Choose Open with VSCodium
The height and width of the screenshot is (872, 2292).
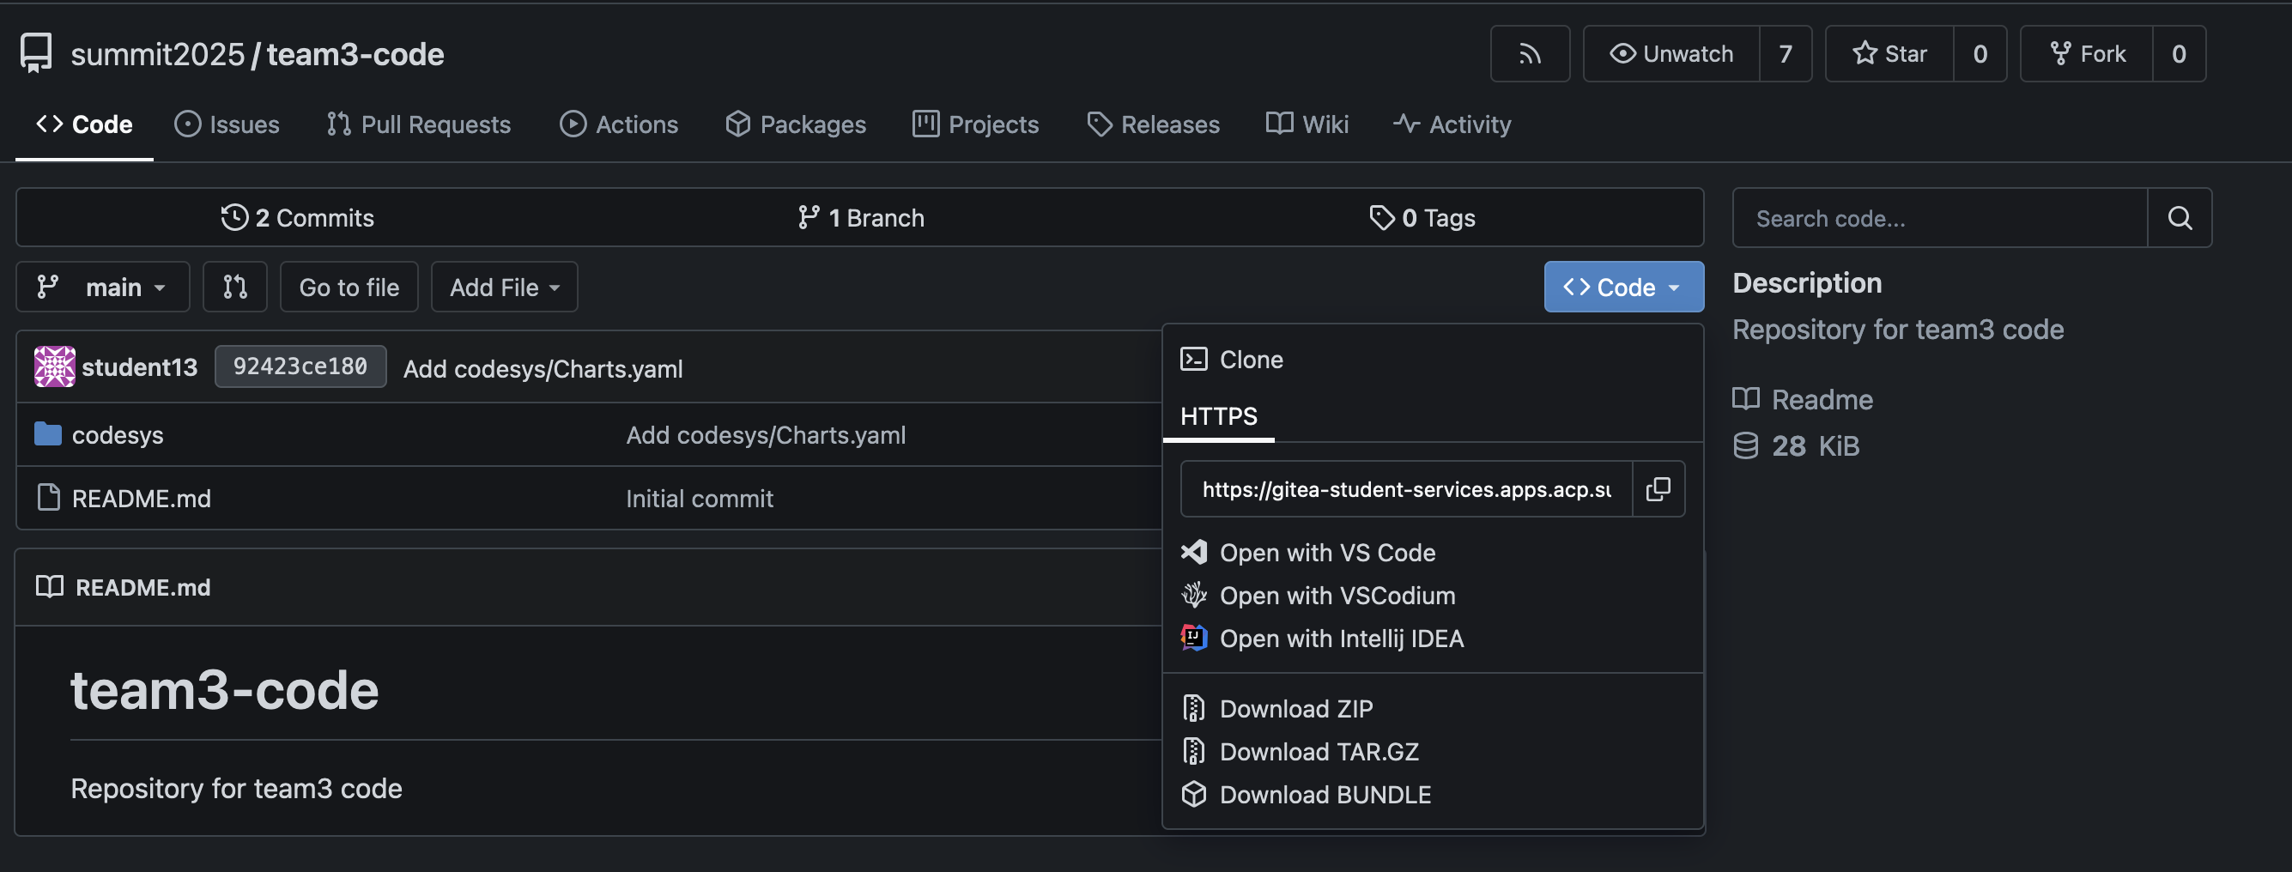pos(1337,596)
